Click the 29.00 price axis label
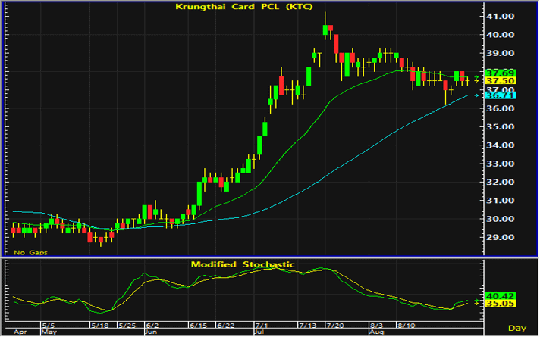Viewport: 540px width, 337px height. pyautogui.click(x=500, y=237)
